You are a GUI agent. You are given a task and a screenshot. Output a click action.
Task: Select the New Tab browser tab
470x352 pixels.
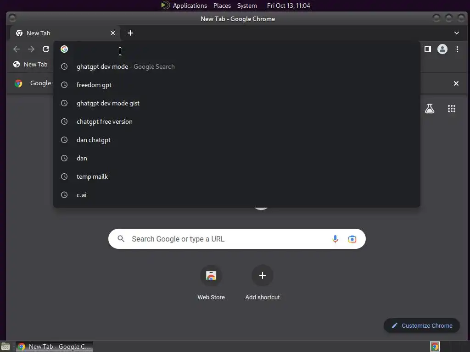(65, 33)
